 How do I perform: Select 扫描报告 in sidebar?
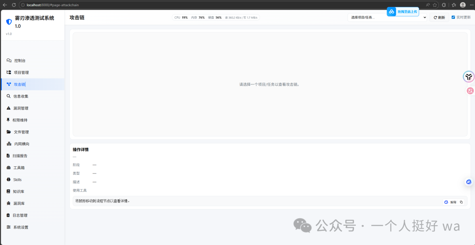pos(32,156)
